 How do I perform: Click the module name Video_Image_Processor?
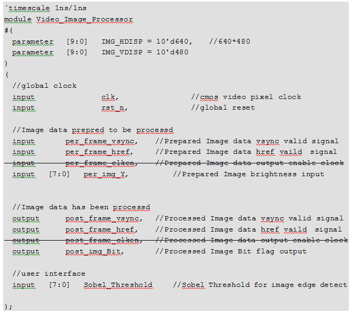(x=85, y=20)
